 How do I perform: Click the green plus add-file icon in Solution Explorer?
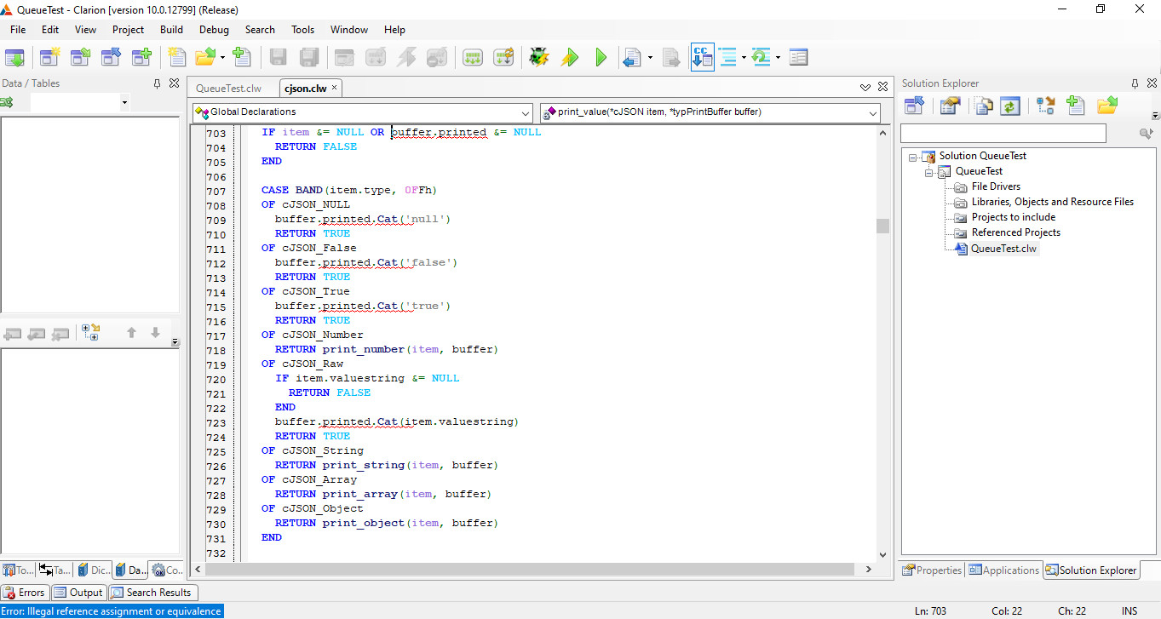[1075, 106]
